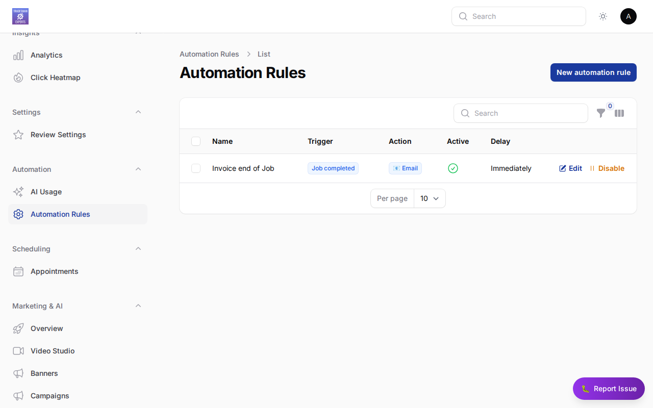Click the column visibility icon near the filter
The width and height of the screenshot is (653, 408).
point(619,113)
